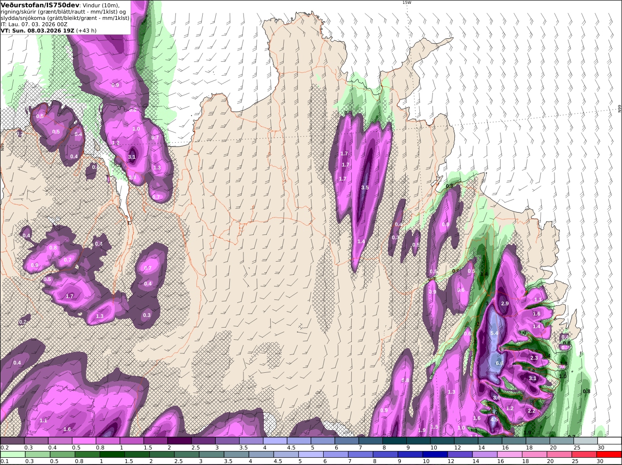Click the Veðurstofan/IS750dev title text
Screen dimensions: 622x465
[40, 5]
